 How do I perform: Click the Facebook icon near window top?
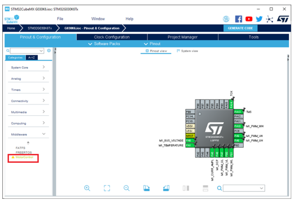click(239, 19)
